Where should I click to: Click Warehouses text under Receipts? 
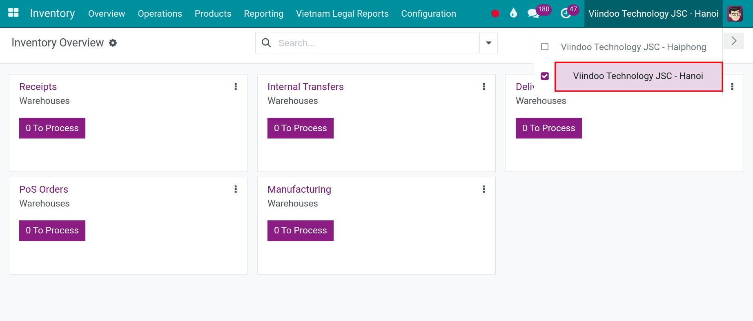point(45,101)
